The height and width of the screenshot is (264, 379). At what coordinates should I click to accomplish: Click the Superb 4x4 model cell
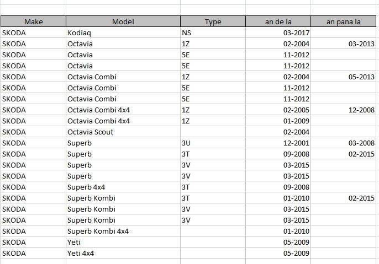123,187
